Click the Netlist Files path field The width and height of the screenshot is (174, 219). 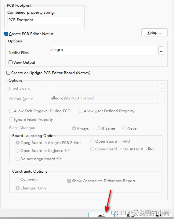[x=103, y=51]
